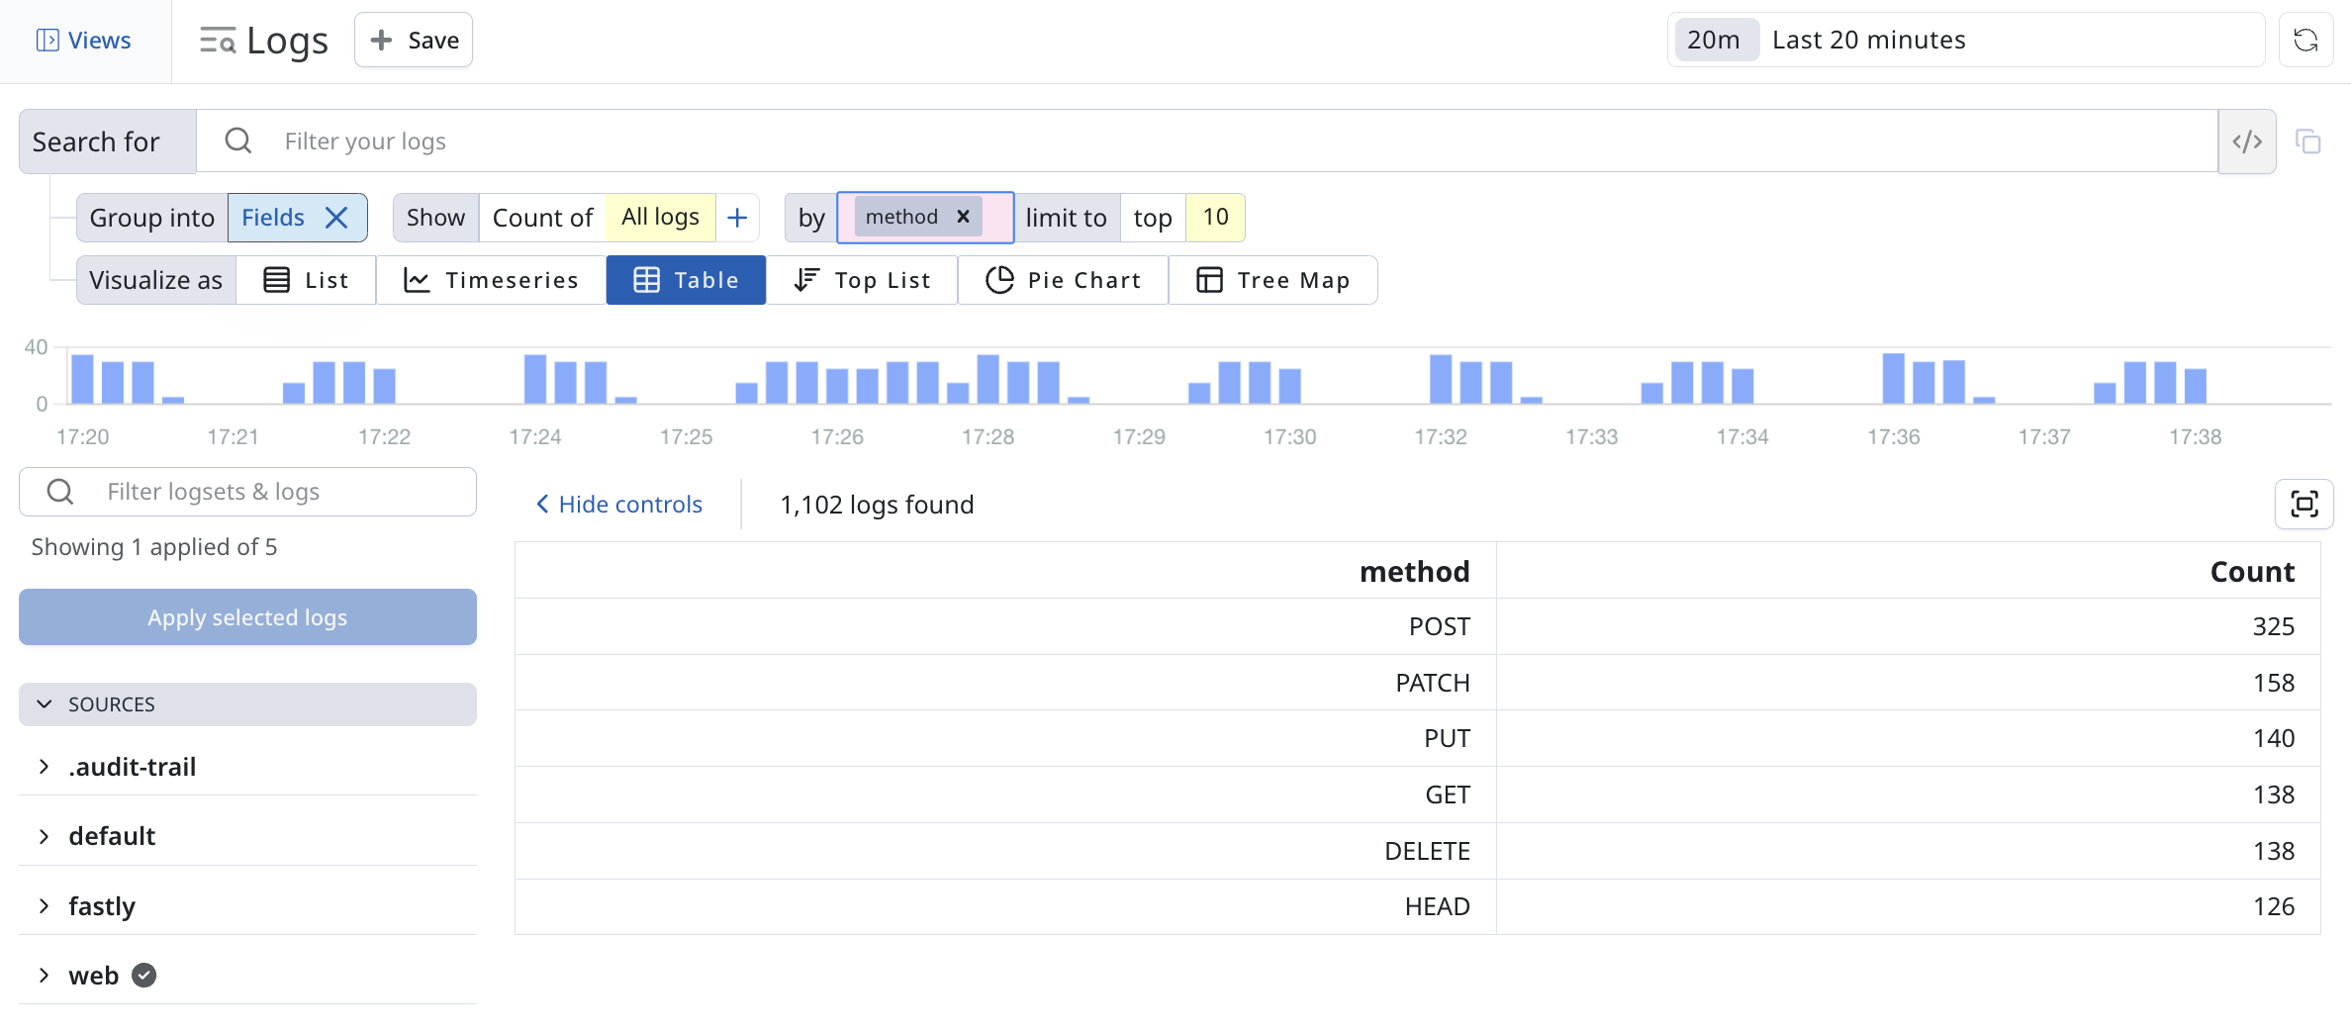Click Showing 1 applied of 5 text

pos(154,547)
